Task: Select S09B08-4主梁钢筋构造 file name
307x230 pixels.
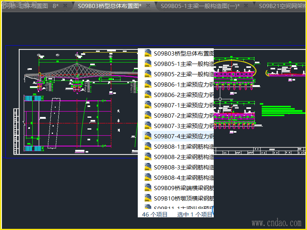Action: coord(183,177)
